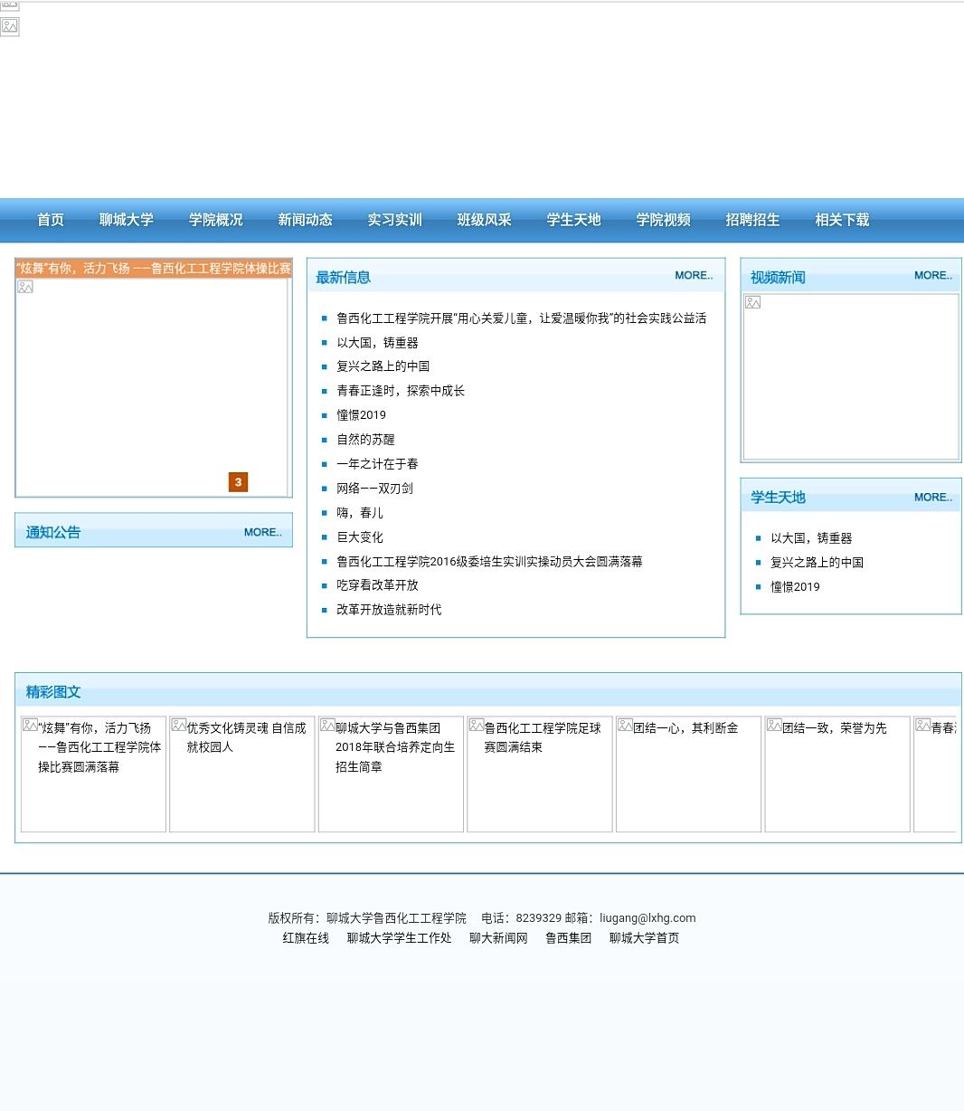Show MORE entries under 学生天地 panel
The height and width of the screenshot is (1111, 964).
click(x=932, y=498)
